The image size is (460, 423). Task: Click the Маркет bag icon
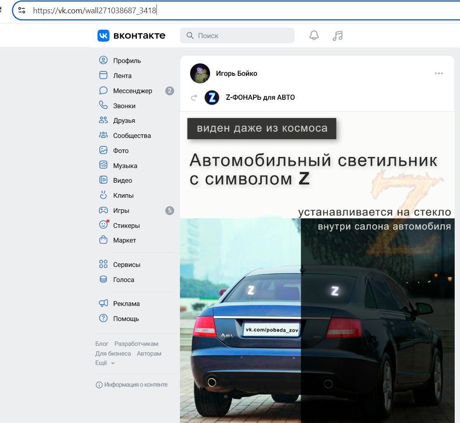103,240
